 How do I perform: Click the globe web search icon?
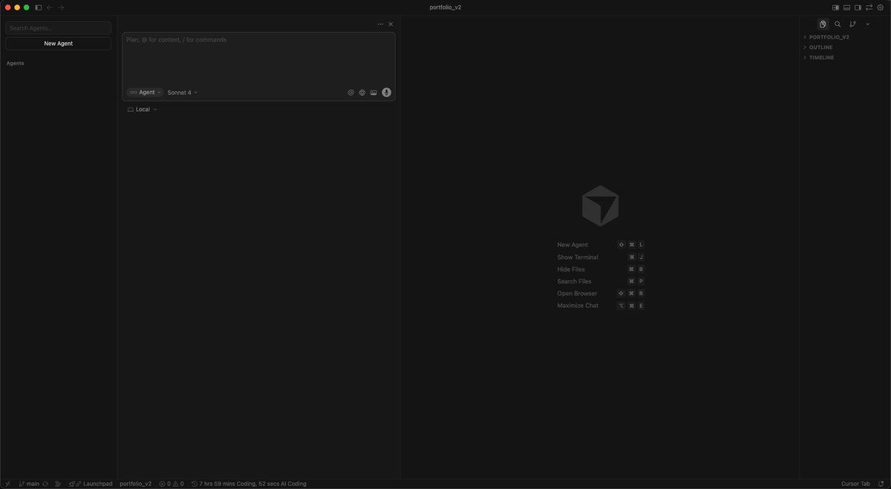click(x=362, y=93)
